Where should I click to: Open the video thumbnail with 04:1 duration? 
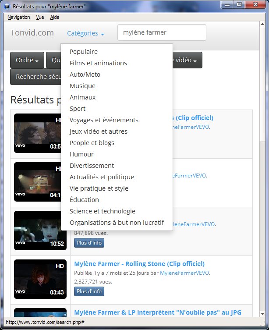point(37,182)
